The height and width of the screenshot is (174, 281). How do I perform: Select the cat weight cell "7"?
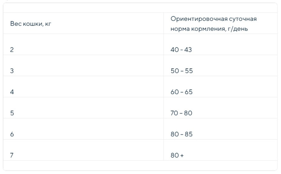tap(12, 156)
